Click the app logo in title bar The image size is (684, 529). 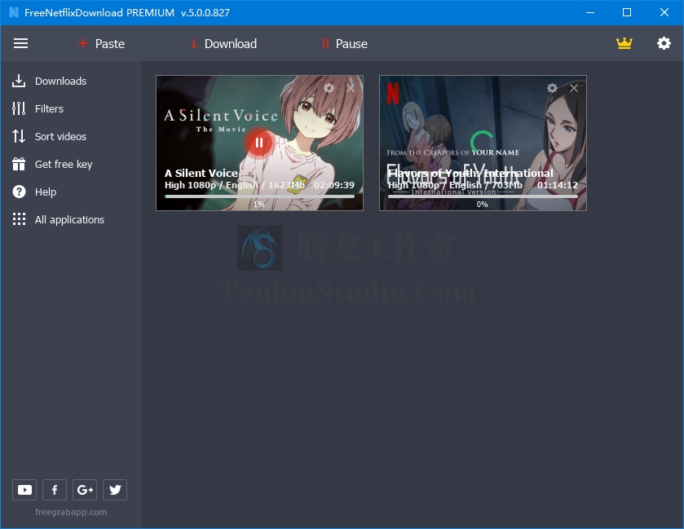14,12
